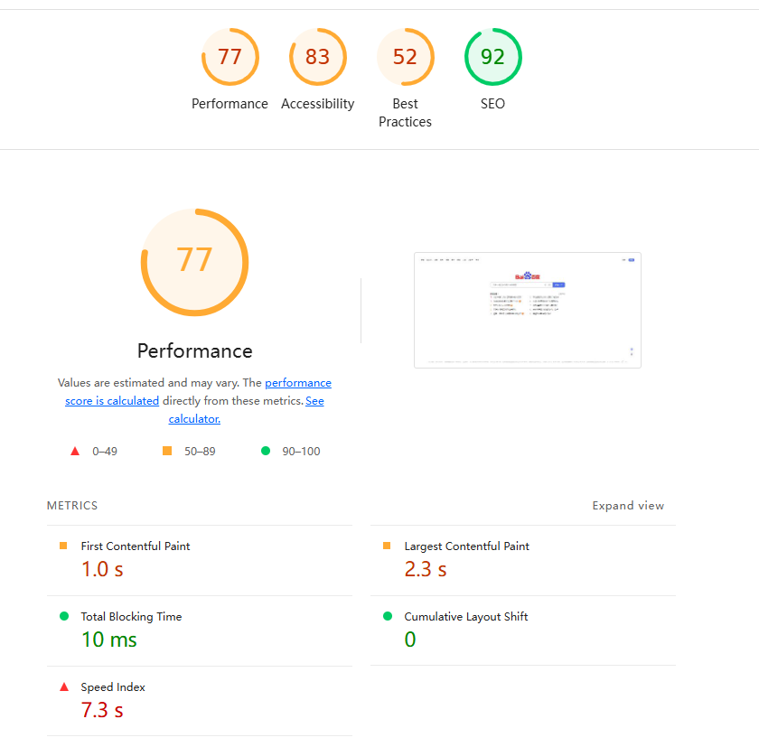The height and width of the screenshot is (747, 759).
Task: Click the red triangle beside Speed Index
Action: (64, 687)
